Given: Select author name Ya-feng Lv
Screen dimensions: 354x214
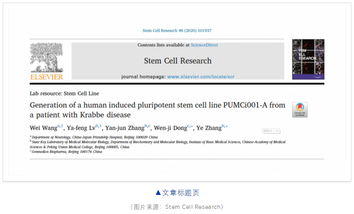Looking at the screenshot, I should [81, 128].
